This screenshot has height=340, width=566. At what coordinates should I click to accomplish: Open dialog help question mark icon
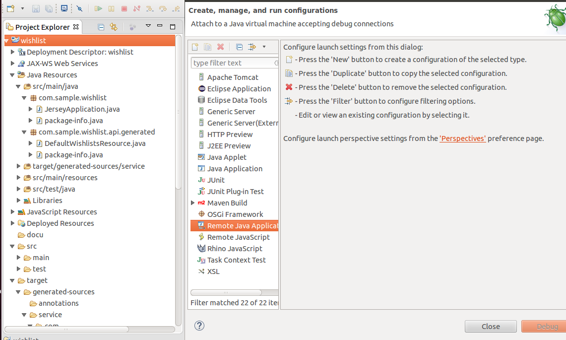tap(199, 326)
